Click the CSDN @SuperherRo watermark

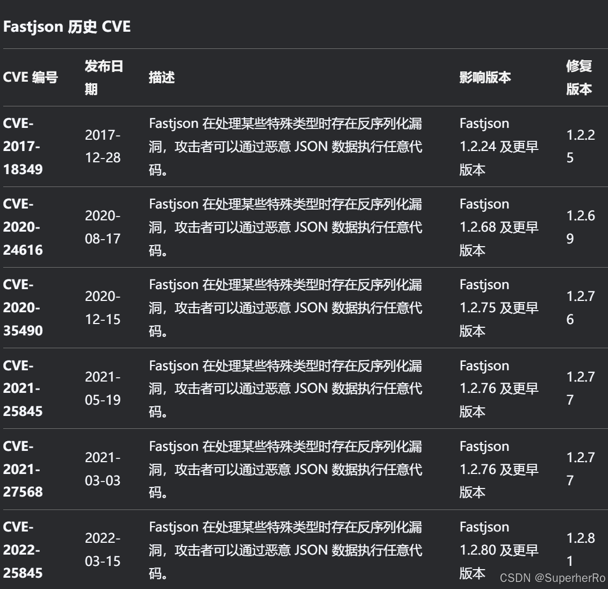[552, 578]
